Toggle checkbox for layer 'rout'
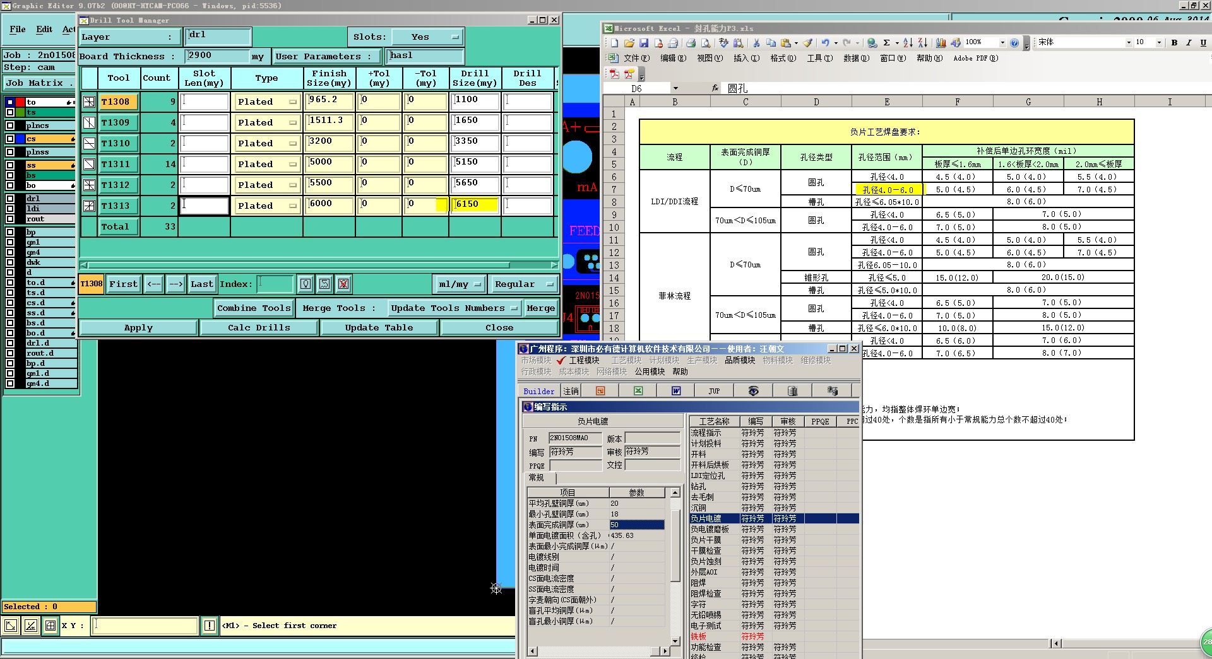 [x=10, y=219]
